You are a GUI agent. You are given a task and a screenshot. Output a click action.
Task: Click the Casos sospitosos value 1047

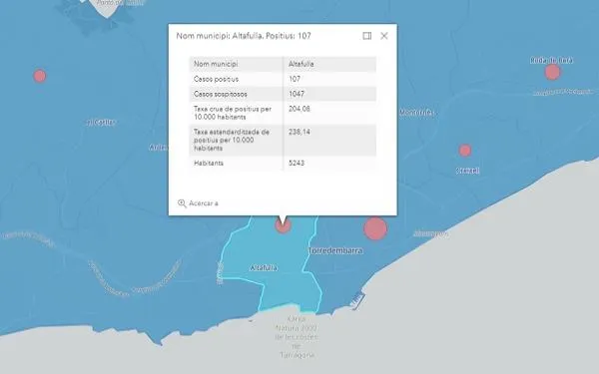coord(297,94)
